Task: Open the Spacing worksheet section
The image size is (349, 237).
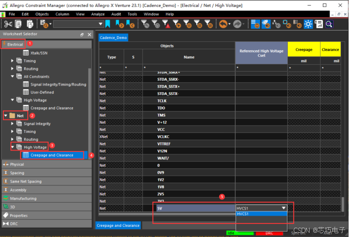Action: tap(46, 173)
